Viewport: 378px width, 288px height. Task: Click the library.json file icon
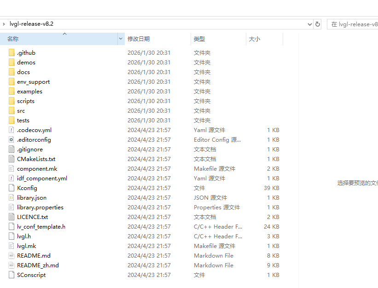click(x=12, y=198)
